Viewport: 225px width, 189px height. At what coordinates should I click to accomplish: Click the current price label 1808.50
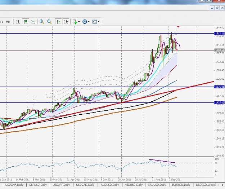pos(219,50)
